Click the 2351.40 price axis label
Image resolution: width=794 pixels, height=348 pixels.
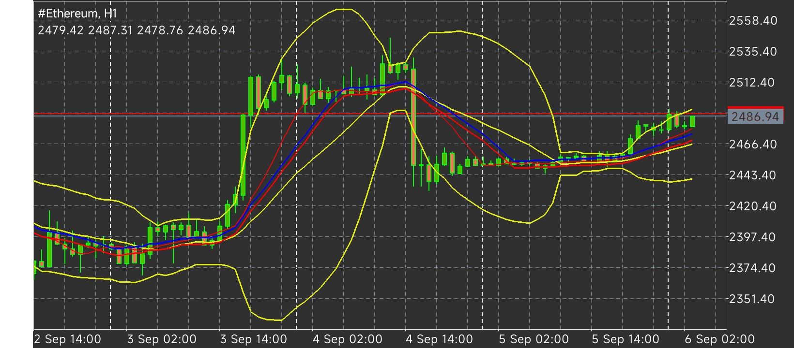coord(753,299)
